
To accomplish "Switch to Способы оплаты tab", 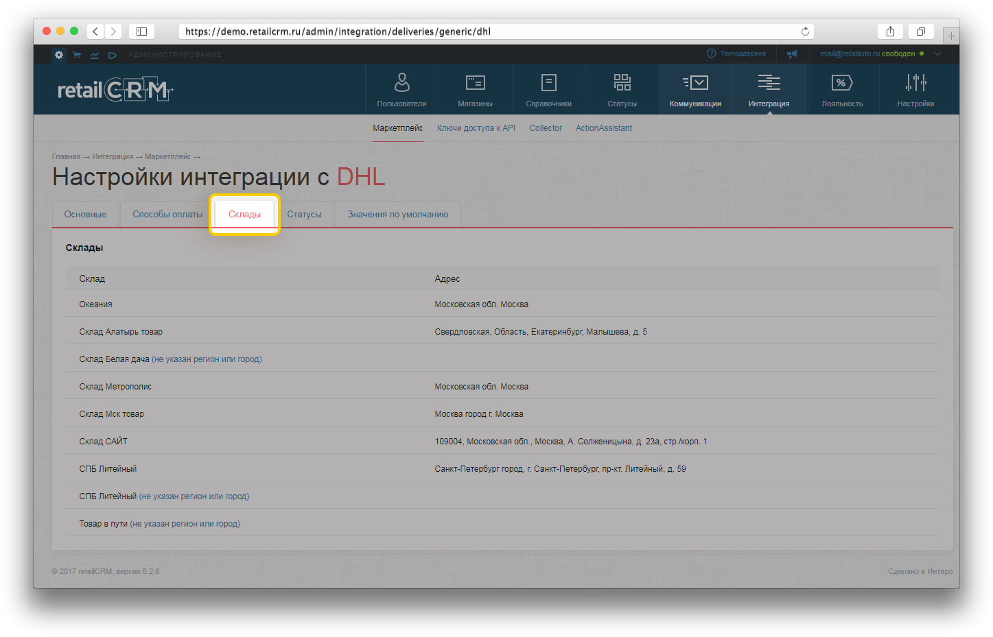I will [x=167, y=215].
